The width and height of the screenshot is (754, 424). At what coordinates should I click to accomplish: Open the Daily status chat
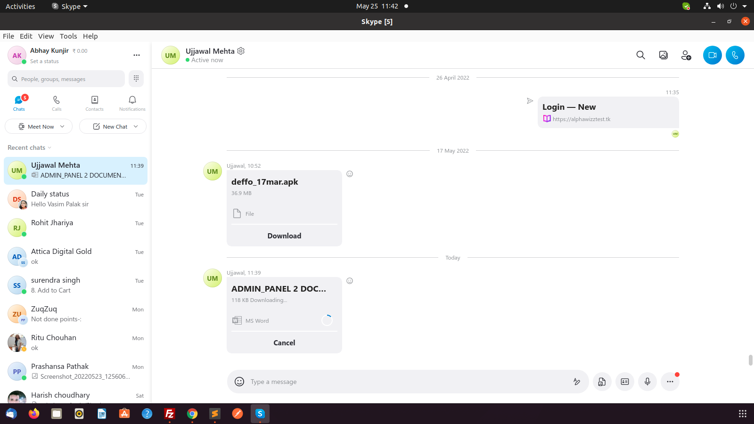(x=75, y=199)
